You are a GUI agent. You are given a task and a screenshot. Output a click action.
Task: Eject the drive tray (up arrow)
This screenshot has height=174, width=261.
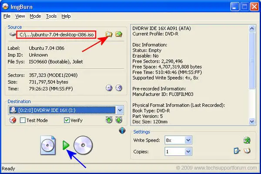coord(109,120)
